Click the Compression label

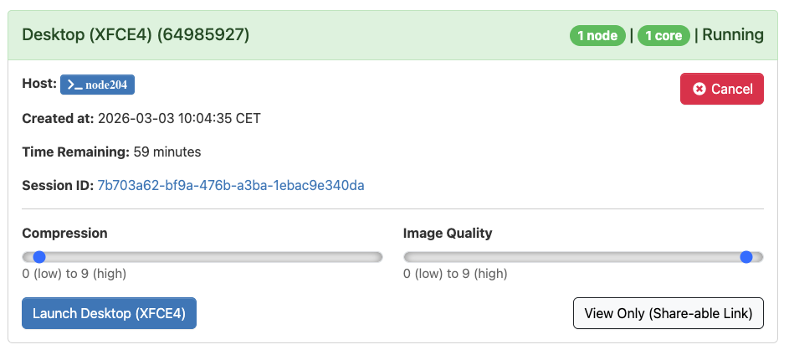pos(64,233)
